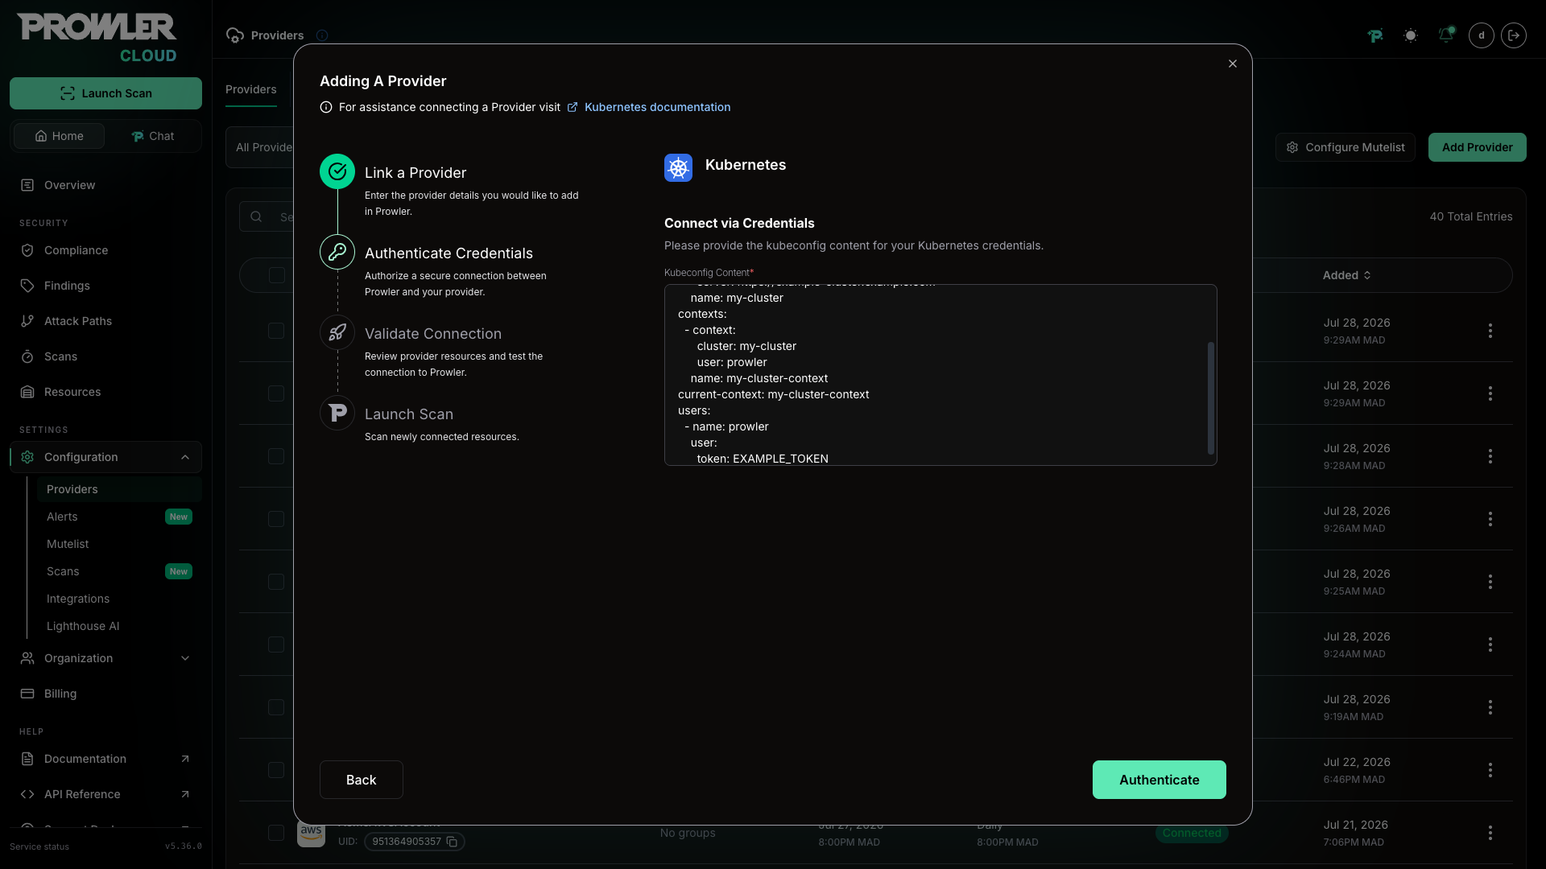Close the Adding A Provider dialog

point(1232,64)
